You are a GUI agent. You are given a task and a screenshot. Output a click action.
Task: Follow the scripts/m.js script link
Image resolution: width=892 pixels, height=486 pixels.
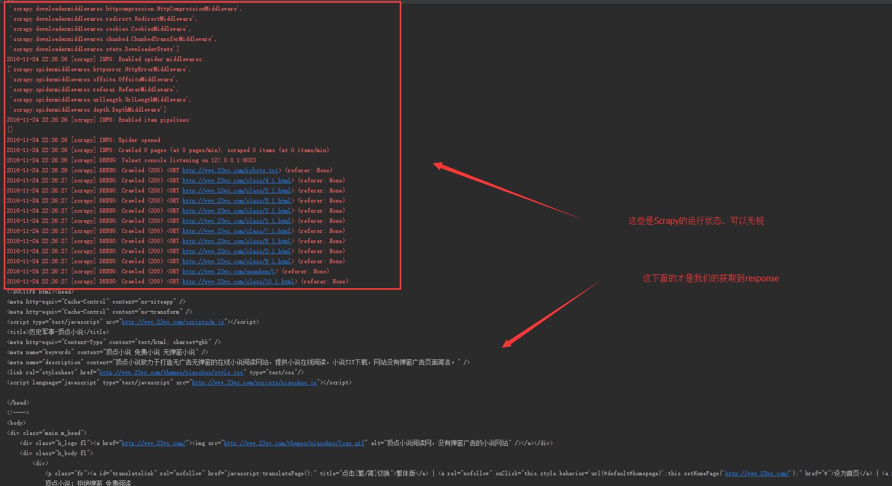173,322
